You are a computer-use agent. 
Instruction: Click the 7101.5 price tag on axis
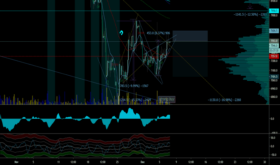point(274,76)
